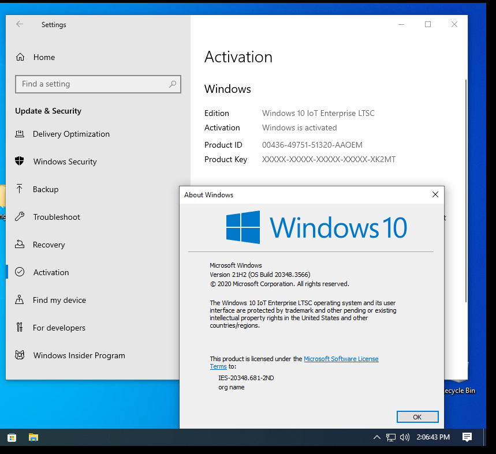Click the Find a setting search field
The image size is (496, 454).
click(98, 84)
